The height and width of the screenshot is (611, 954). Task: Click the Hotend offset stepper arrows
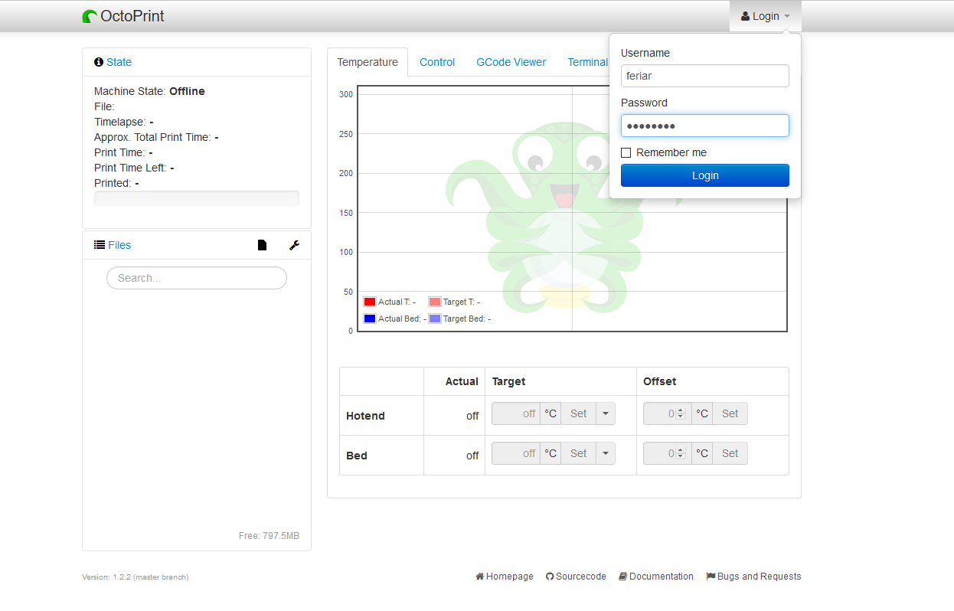[x=680, y=413]
